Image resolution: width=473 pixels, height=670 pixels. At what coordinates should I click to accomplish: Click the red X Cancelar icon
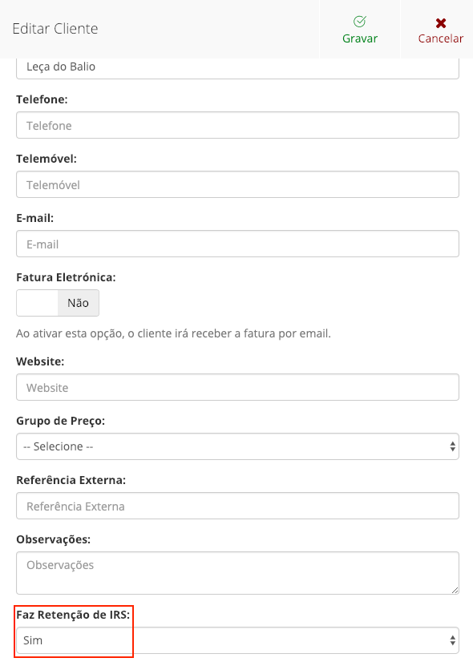439,21
